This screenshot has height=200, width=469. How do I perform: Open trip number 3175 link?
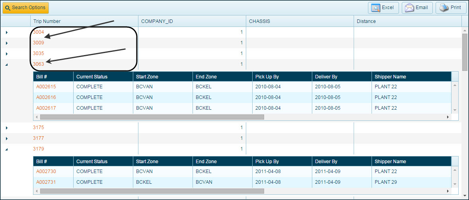[x=39, y=128]
